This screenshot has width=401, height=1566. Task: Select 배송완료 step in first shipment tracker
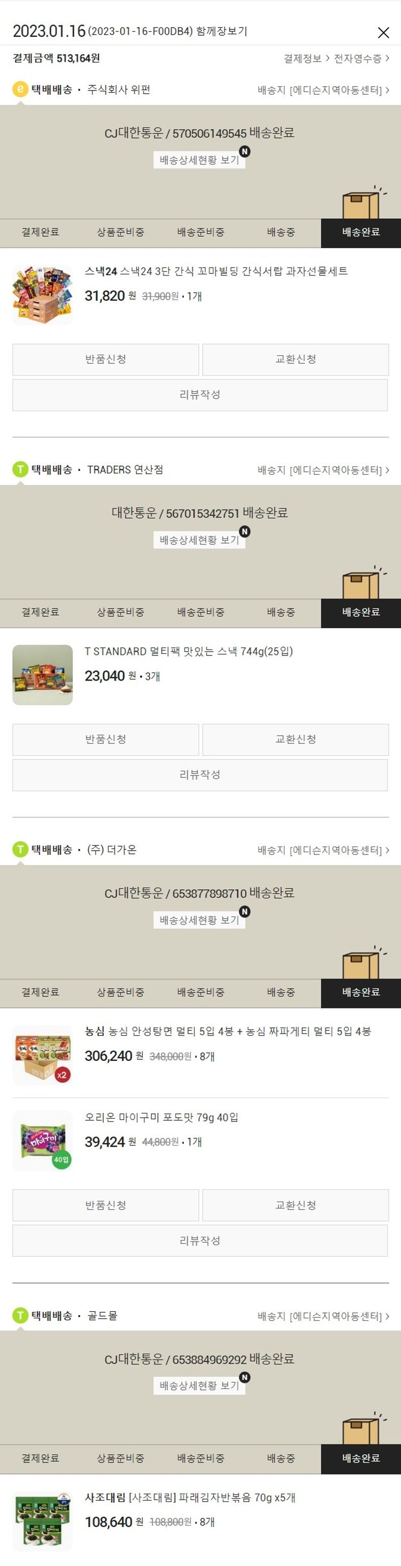[x=361, y=232]
